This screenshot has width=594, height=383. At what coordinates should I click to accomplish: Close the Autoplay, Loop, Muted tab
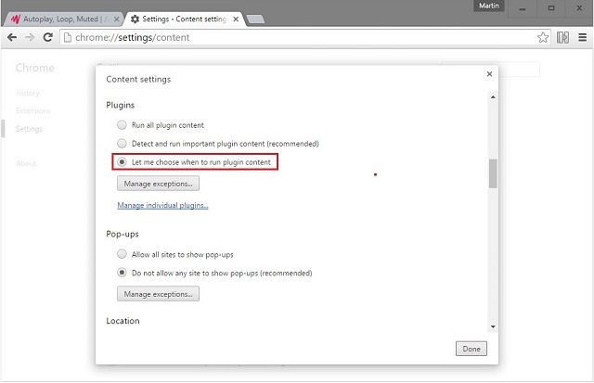[116, 19]
